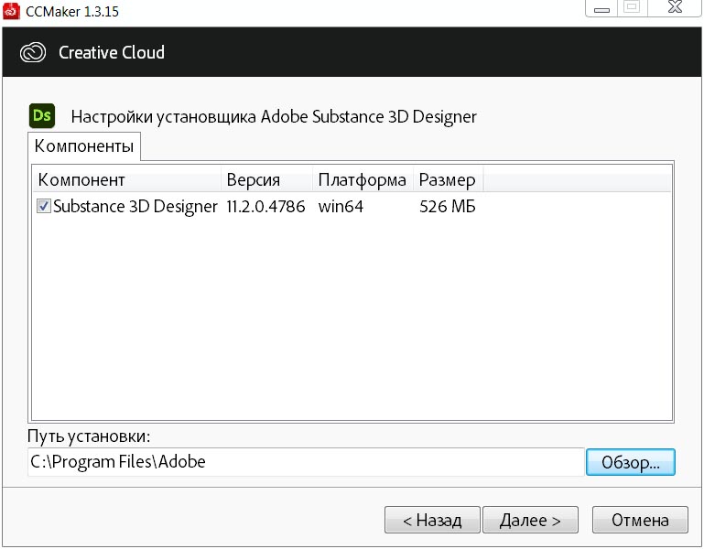Sort by the Компонент column header

[x=127, y=179]
